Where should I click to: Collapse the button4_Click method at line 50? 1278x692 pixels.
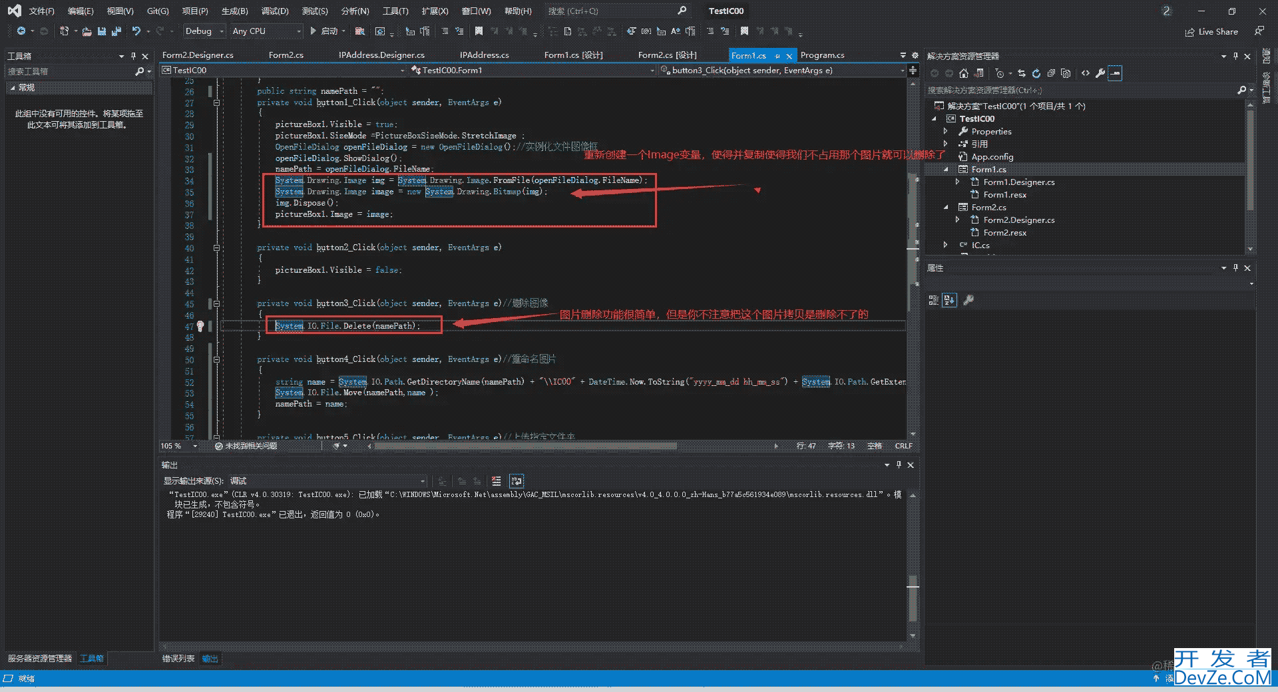(216, 360)
